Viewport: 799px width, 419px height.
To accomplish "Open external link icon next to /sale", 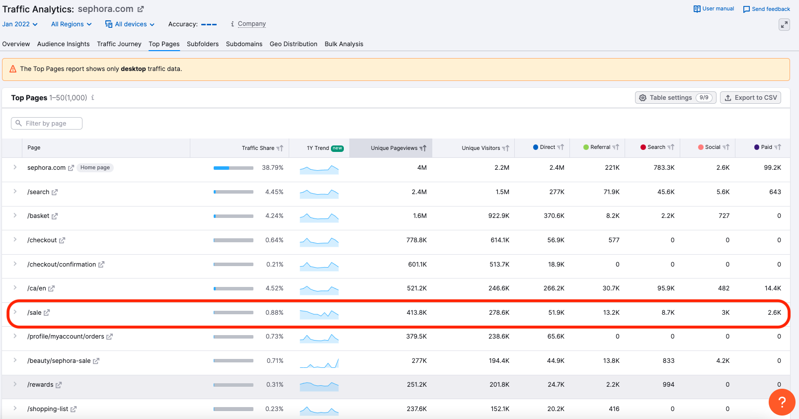I will click(47, 313).
